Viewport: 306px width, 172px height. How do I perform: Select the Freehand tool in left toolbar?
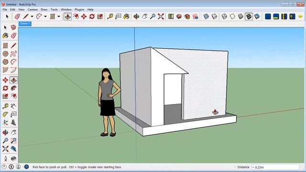coord(13,54)
